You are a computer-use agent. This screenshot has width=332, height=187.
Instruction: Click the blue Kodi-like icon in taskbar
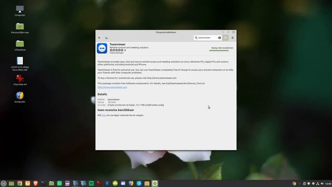tap(139, 183)
